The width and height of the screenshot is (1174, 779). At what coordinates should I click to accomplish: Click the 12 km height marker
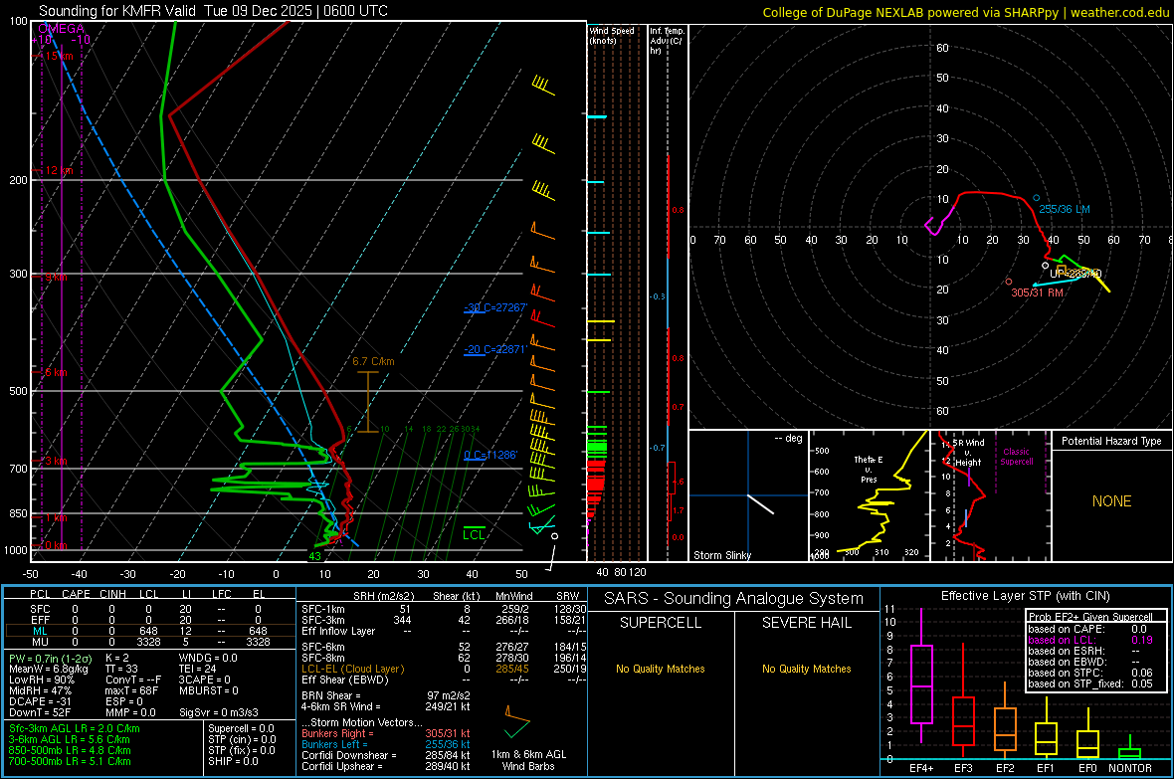coord(59,171)
